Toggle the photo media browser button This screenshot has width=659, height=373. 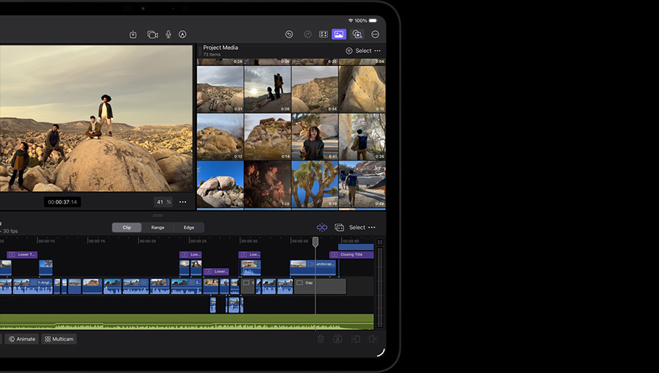pos(339,34)
